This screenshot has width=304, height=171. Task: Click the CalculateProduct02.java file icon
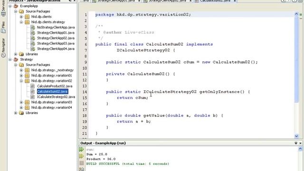click(33, 86)
